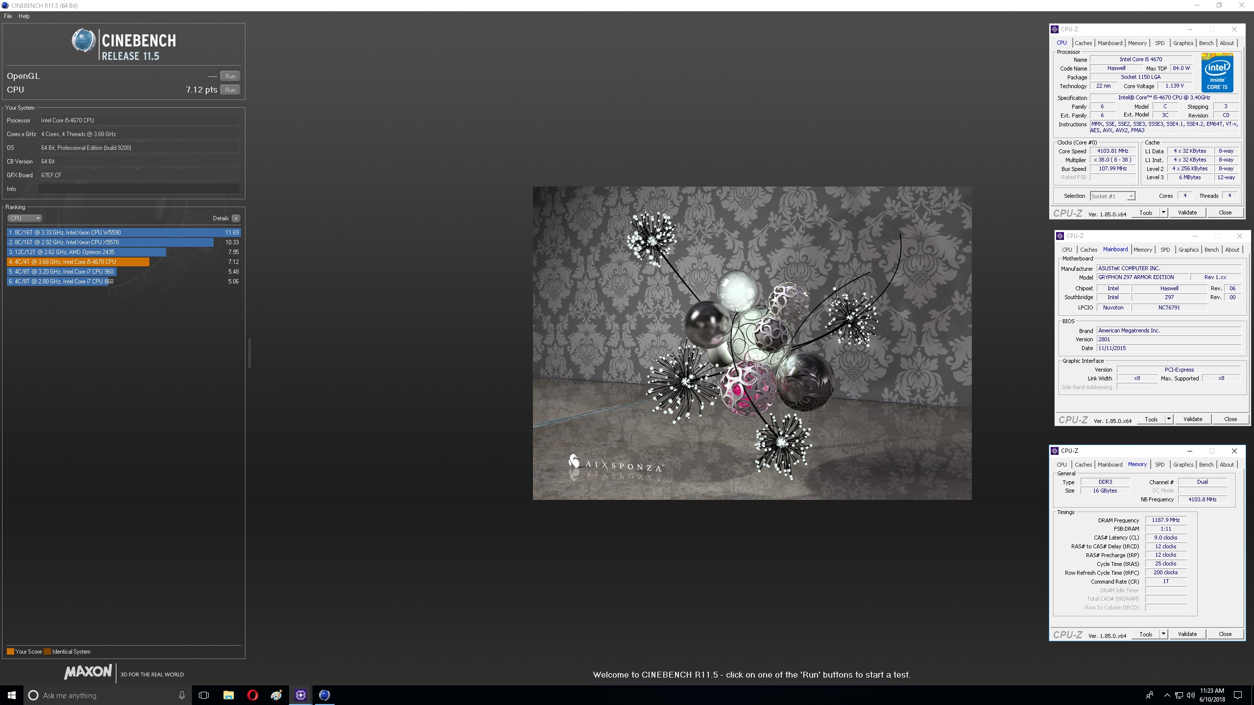Click the rendered scene preview image
The image size is (1254, 705).
point(752,343)
